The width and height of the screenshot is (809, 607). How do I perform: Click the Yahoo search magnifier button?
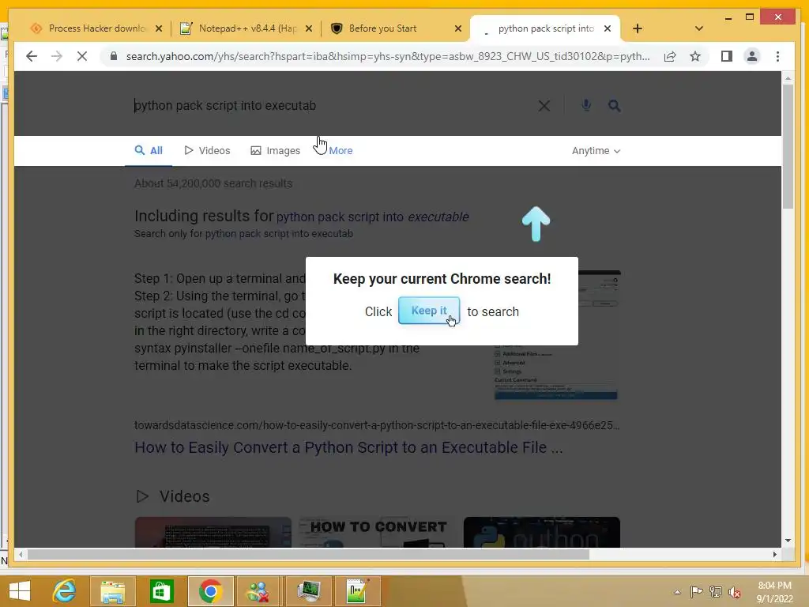pos(614,106)
